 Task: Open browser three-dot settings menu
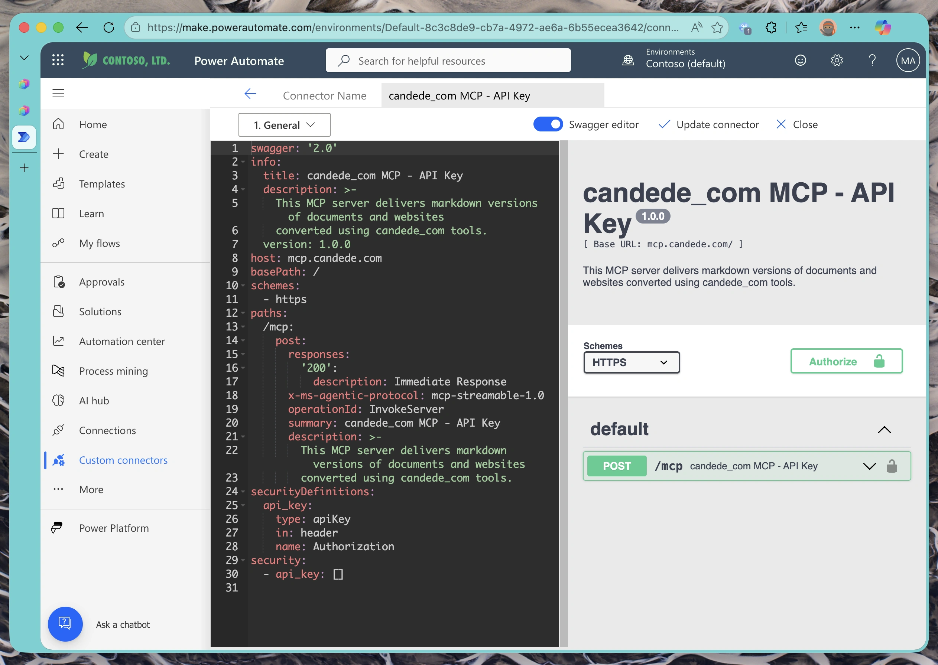click(x=854, y=27)
